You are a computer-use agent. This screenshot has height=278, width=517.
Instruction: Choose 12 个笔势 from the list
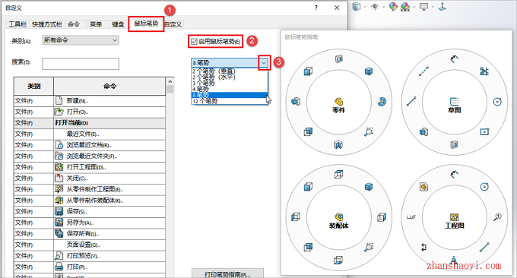(205, 101)
